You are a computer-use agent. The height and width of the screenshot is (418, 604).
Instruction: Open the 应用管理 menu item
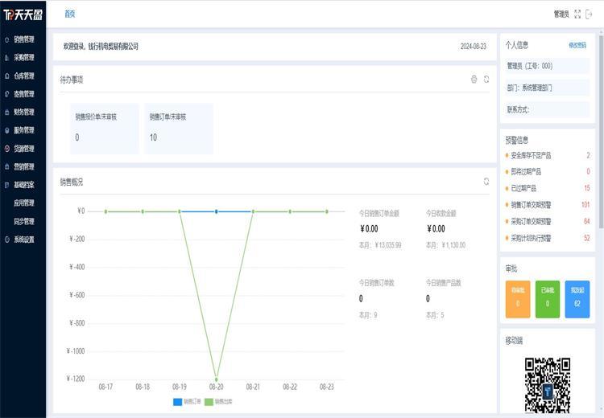23,203
